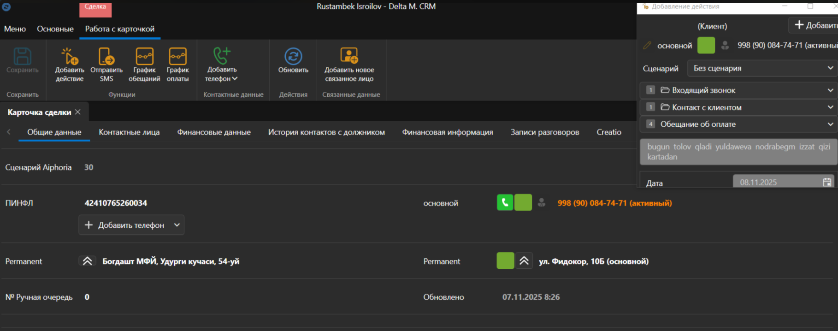Click the Add action icon

click(x=70, y=57)
